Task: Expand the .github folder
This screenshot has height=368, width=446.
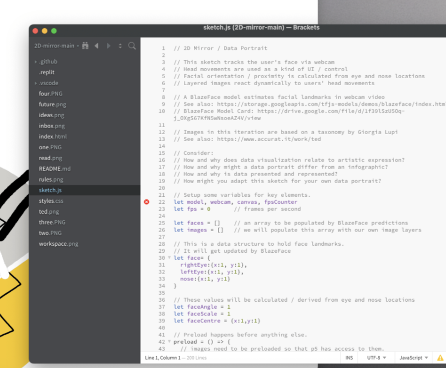Action: (48, 61)
